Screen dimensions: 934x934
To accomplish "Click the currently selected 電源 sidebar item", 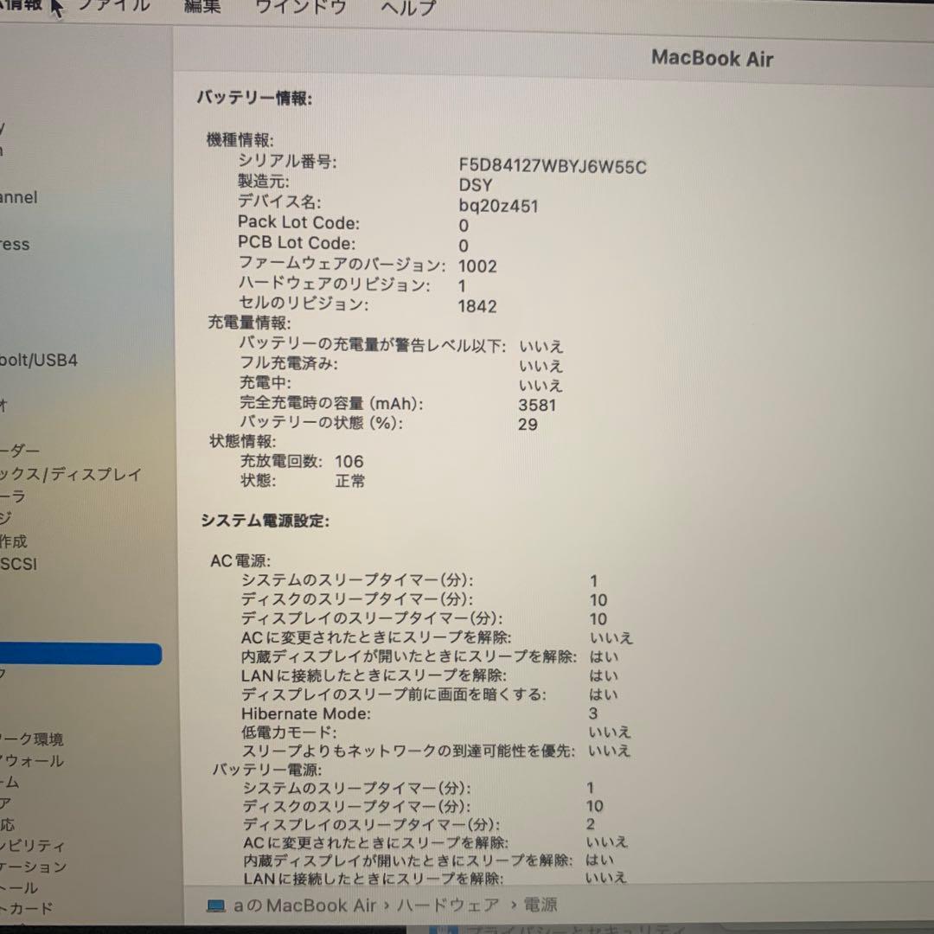I will (78, 656).
